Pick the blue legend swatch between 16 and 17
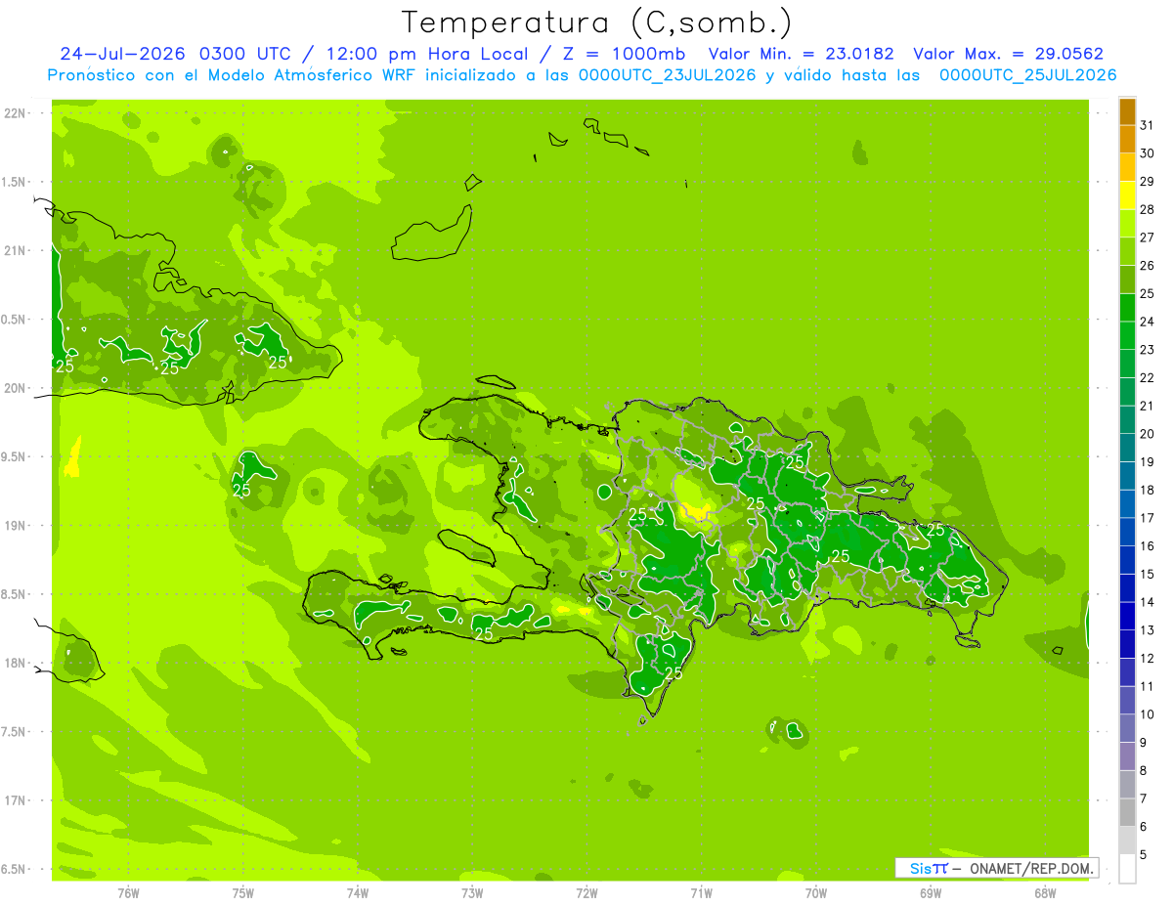Screen dimensions: 1173x906 point(1127,532)
